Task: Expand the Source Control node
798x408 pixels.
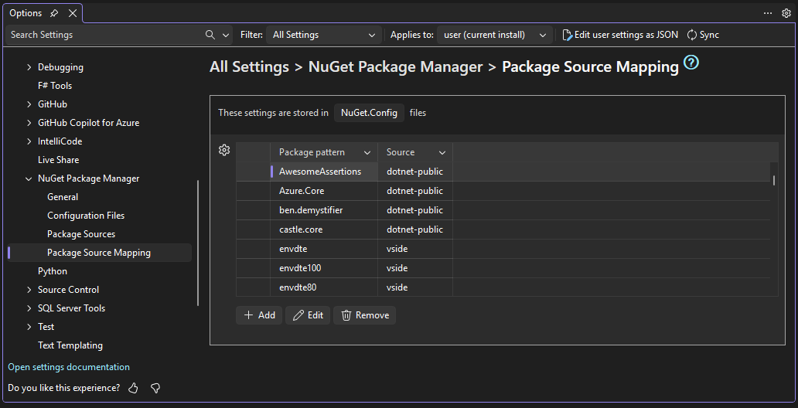Action: pyautogui.click(x=29, y=290)
